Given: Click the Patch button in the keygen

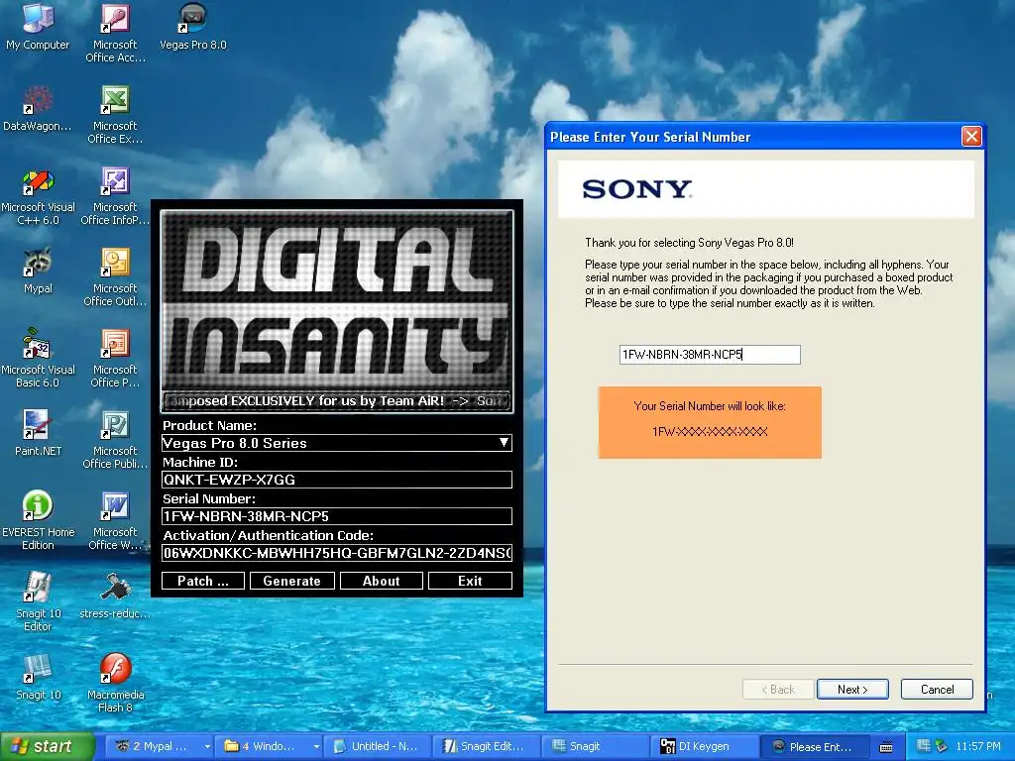Looking at the screenshot, I should (203, 581).
